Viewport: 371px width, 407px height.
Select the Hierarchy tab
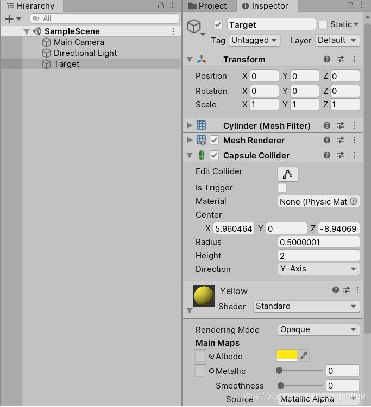click(30, 6)
